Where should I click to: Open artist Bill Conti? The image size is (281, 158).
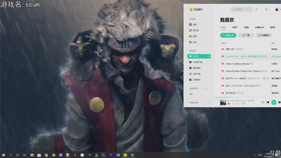click(x=275, y=71)
